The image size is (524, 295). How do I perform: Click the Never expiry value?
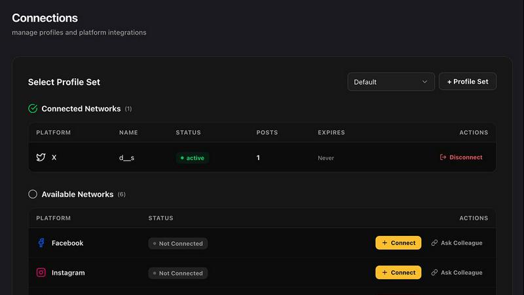tap(326, 158)
